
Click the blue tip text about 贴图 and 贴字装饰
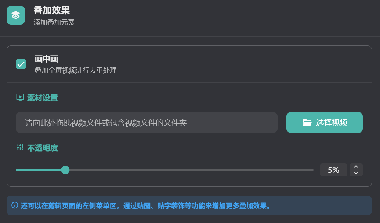(145, 205)
